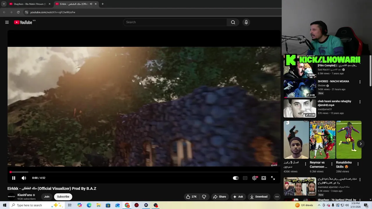Open options for Ronaldinho Skills short
Screen dimensions: 372x209
358,164
